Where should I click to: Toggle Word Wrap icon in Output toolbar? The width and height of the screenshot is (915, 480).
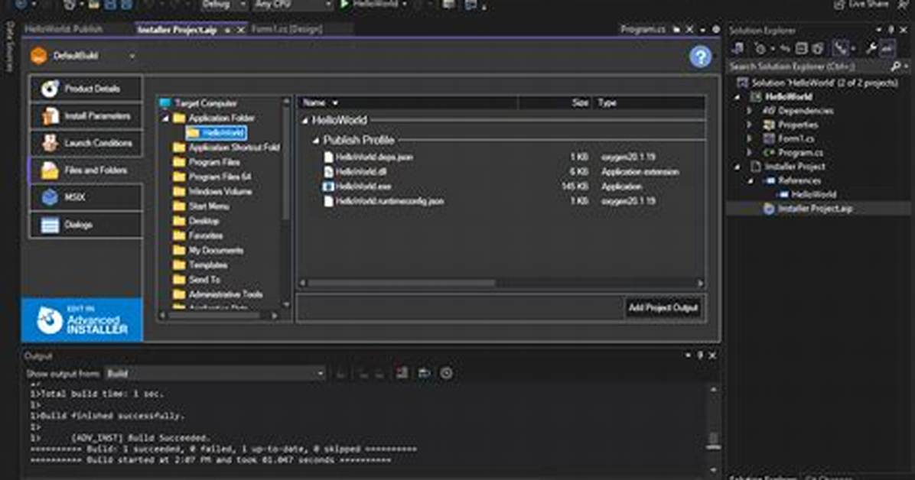click(425, 373)
